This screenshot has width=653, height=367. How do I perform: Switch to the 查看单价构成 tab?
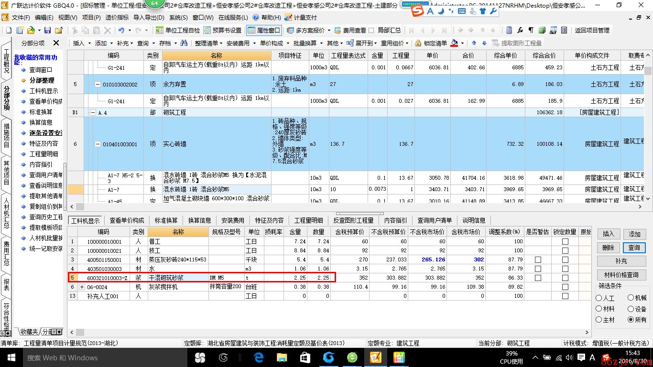[x=127, y=220]
